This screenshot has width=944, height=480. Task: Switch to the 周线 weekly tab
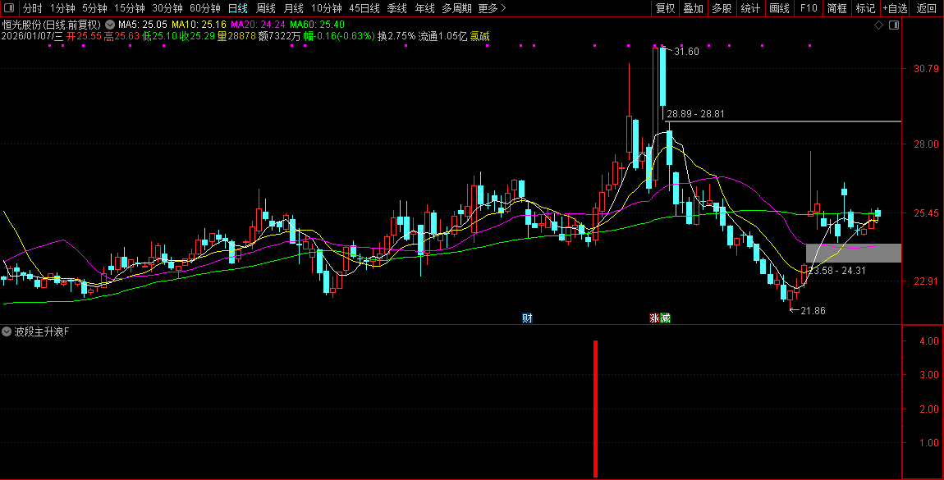tap(266, 8)
